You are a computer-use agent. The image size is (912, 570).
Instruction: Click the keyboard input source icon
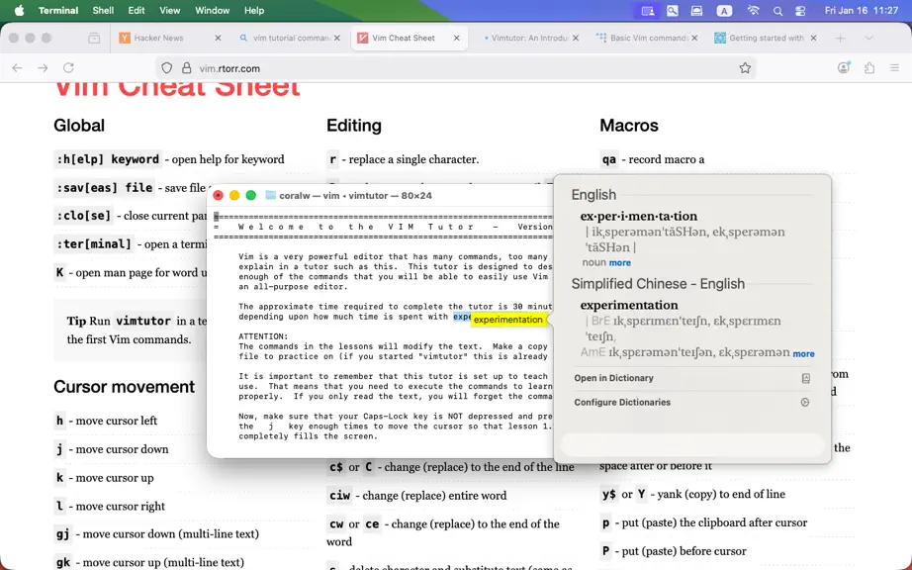click(x=724, y=11)
